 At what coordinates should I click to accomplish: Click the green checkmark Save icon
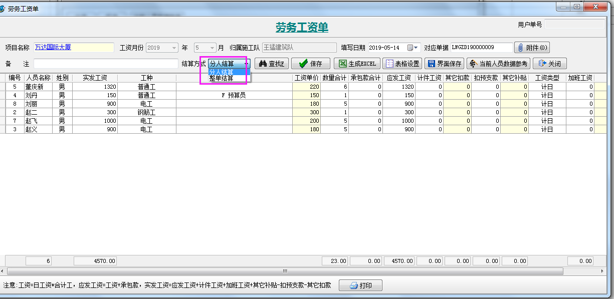click(303, 63)
